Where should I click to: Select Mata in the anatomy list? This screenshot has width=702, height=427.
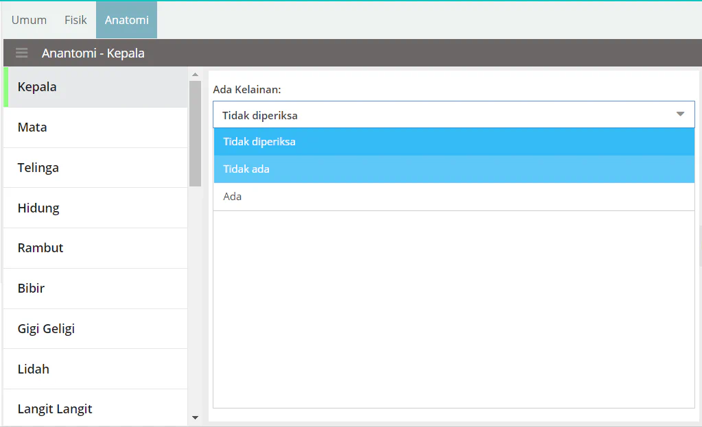[x=95, y=127]
